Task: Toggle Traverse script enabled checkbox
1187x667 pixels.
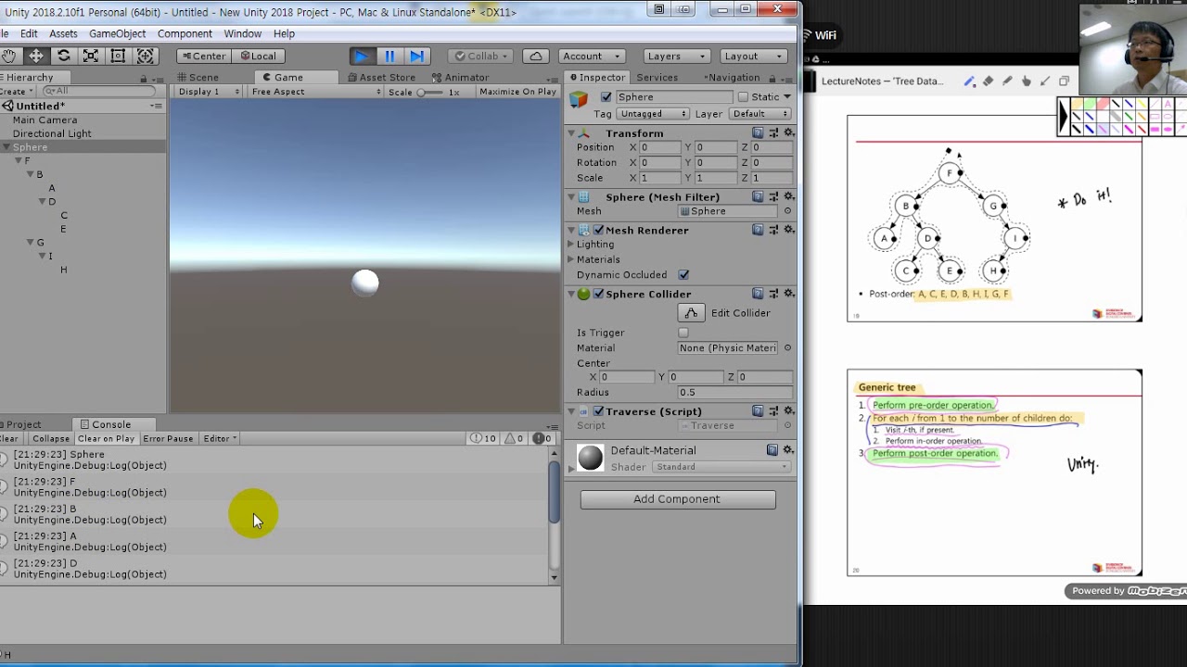Action: pyautogui.click(x=598, y=411)
